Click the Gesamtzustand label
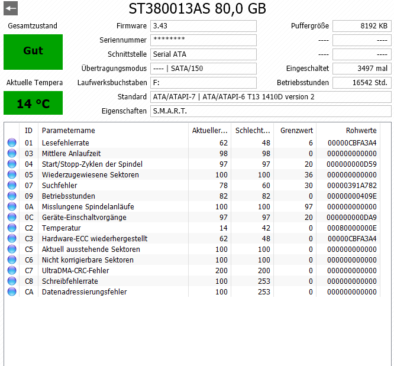 click(33, 25)
